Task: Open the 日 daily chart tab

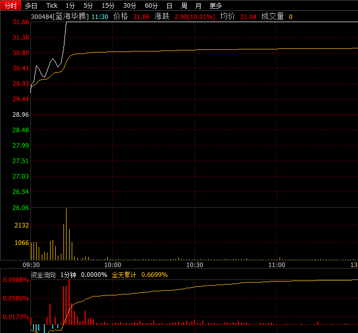Action: point(169,6)
